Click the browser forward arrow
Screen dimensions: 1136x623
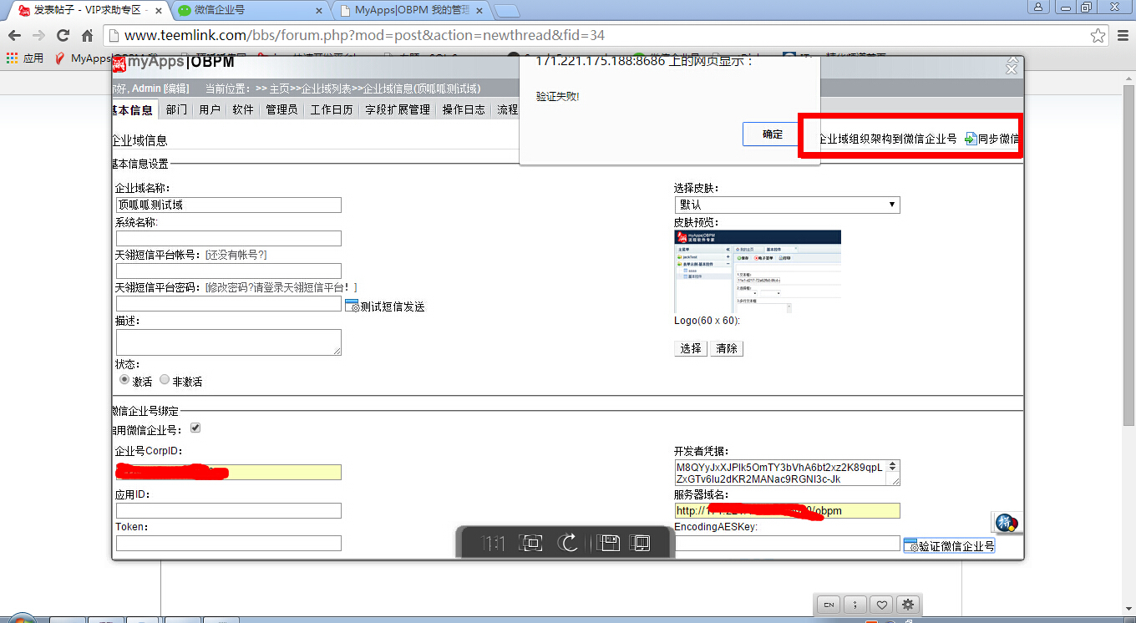[38, 36]
